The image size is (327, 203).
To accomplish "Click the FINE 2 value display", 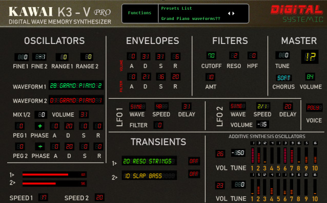I will (x=39, y=57).
